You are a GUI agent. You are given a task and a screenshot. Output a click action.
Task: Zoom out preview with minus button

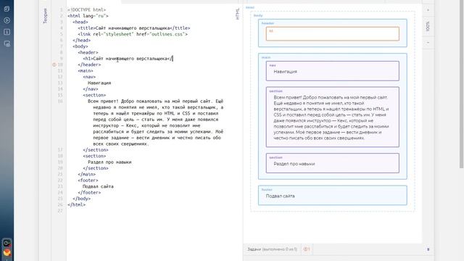(428, 43)
